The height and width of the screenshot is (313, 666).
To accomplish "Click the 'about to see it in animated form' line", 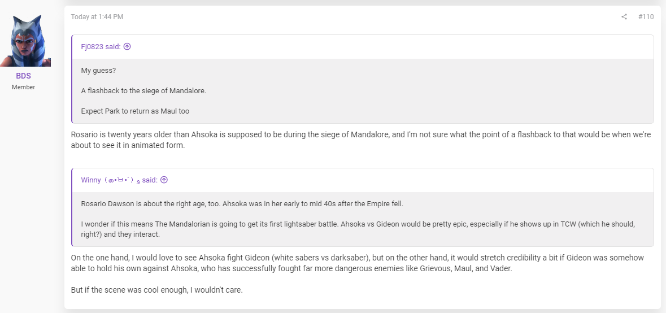I will 128,145.
